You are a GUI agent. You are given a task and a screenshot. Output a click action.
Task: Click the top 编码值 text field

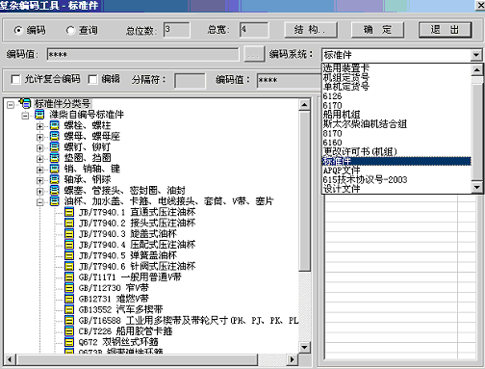tap(142, 54)
